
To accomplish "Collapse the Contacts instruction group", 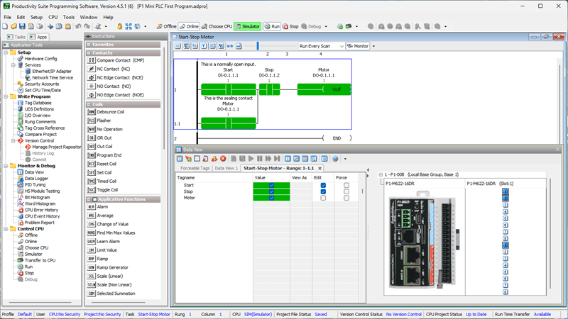I will click(x=89, y=52).
